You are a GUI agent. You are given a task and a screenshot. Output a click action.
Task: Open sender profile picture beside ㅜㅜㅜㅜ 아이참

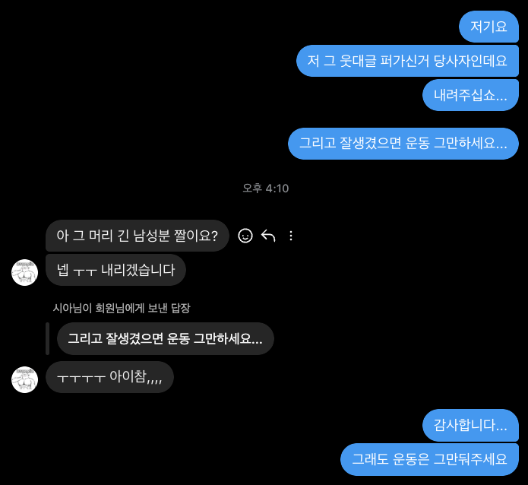24,379
